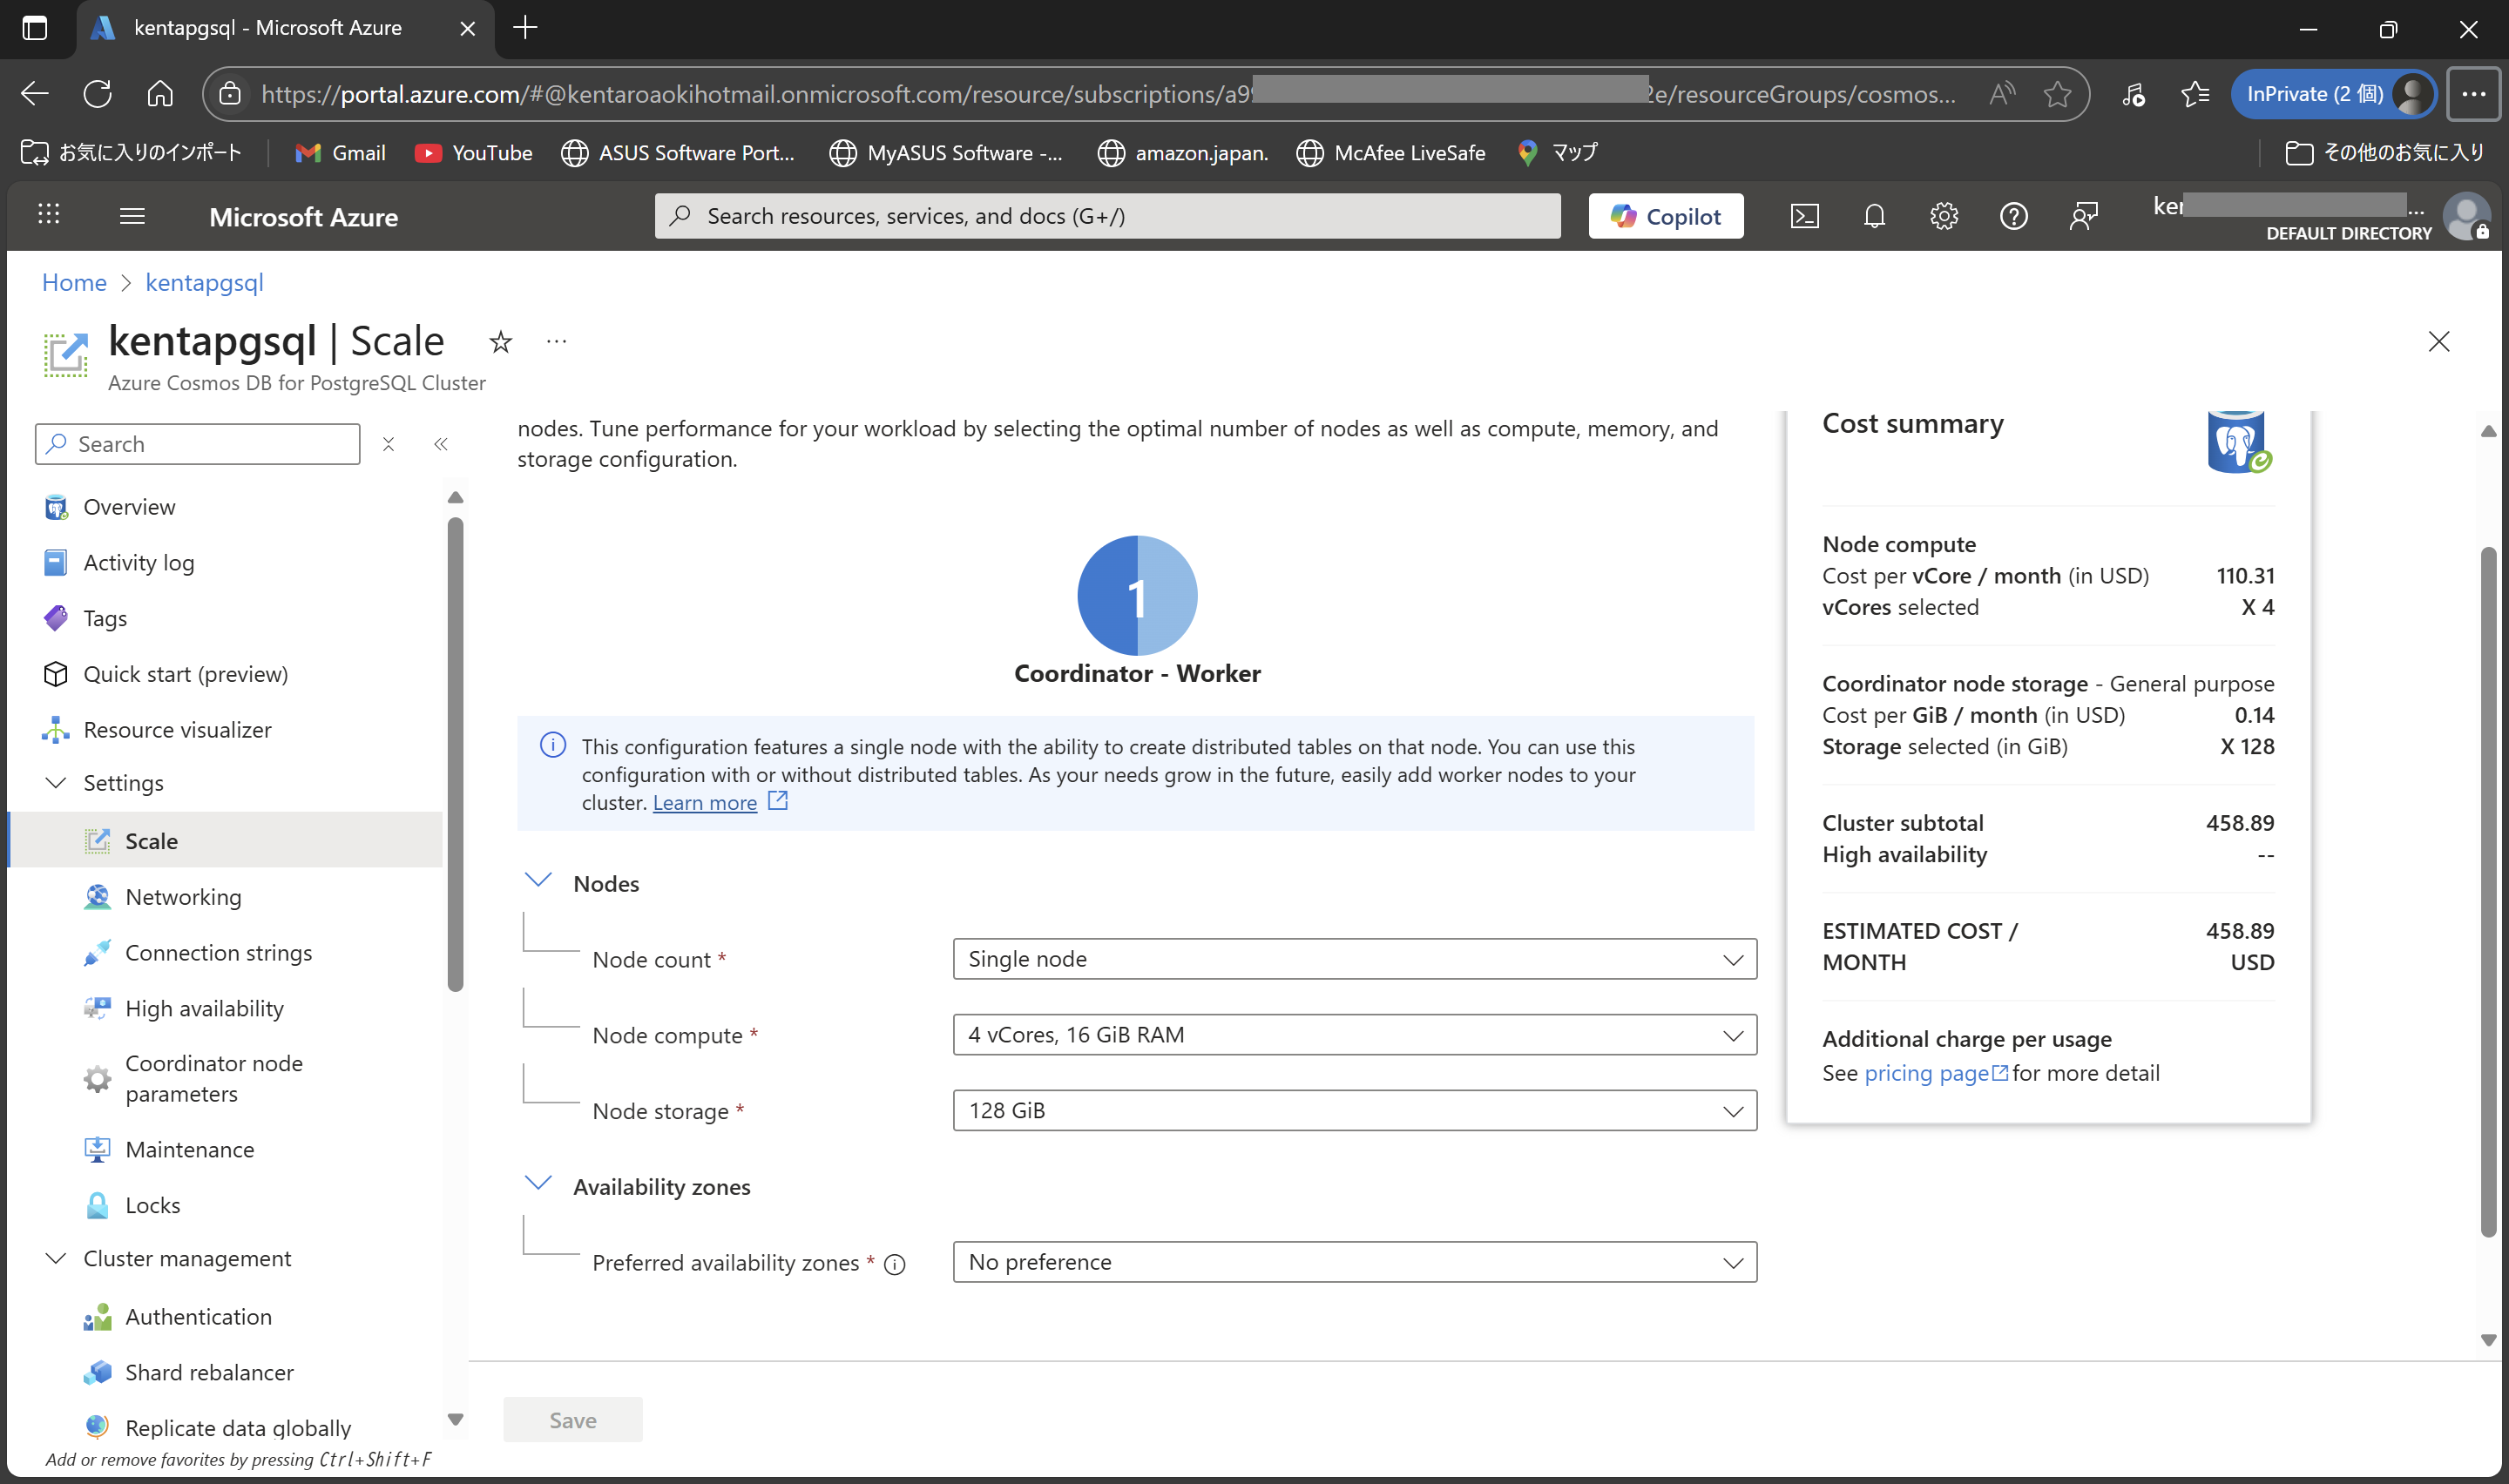
Task: Open the Node compute dropdown
Action: click(1354, 1034)
